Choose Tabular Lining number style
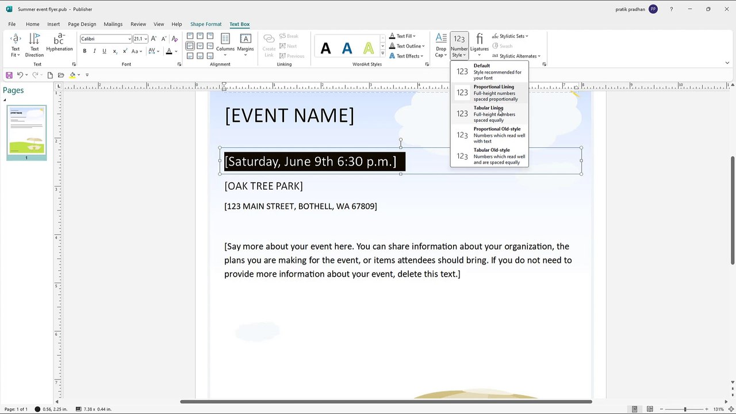The image size is (736, 414). (x=489, y=114)
